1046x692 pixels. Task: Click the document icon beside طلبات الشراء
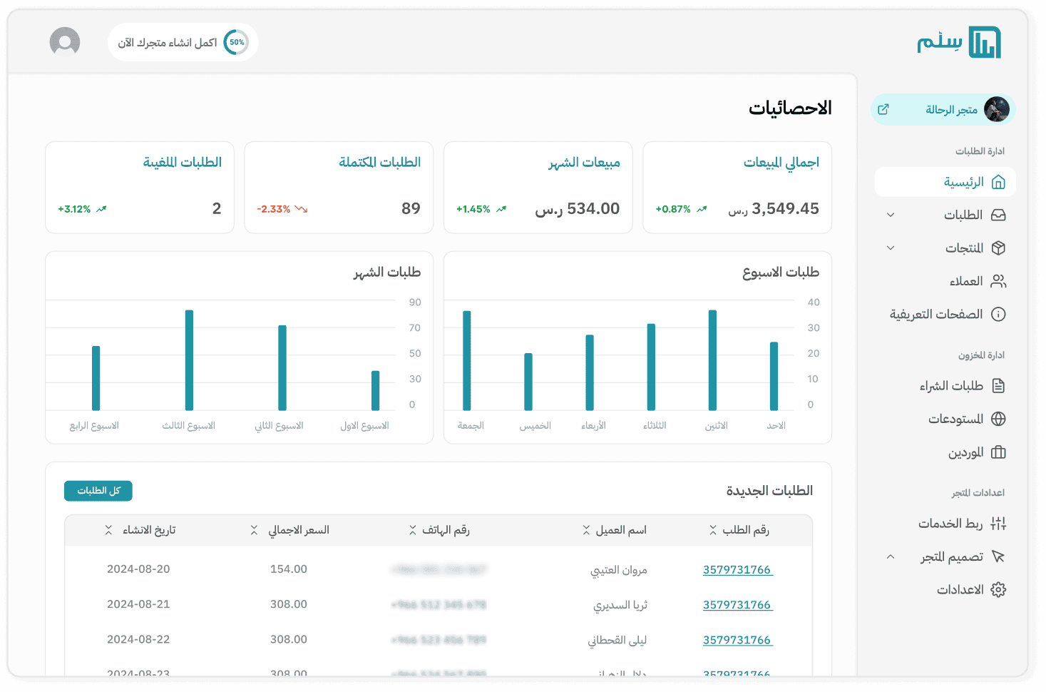tap(998, 386)
